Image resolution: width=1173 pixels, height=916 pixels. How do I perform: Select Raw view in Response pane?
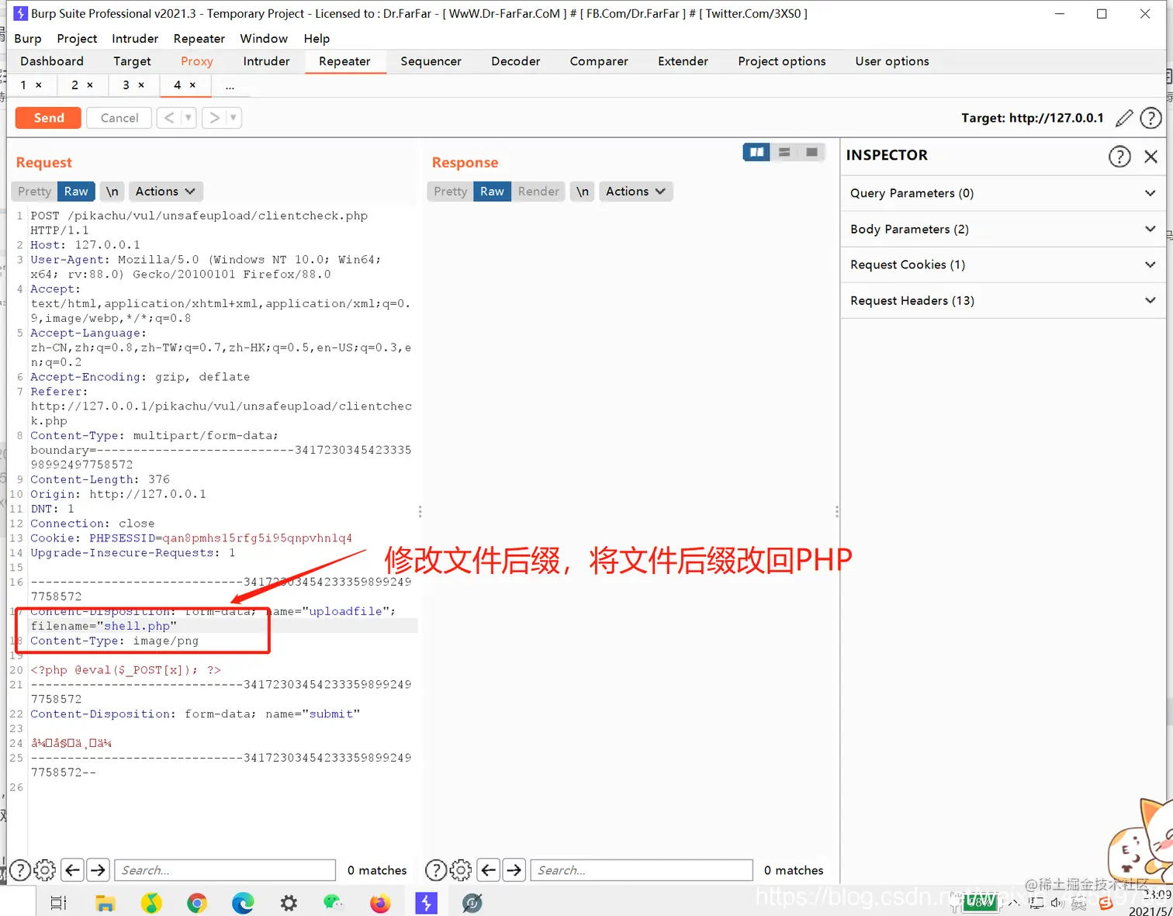click(x=492, y=192)
